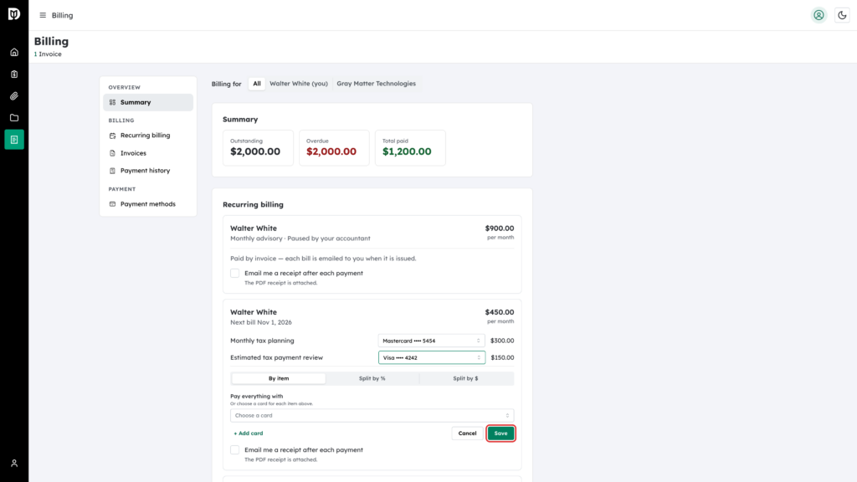Open Recurring billing in the sidebar
The width and height of the screenshot is (857, 482).
(148, 136)
